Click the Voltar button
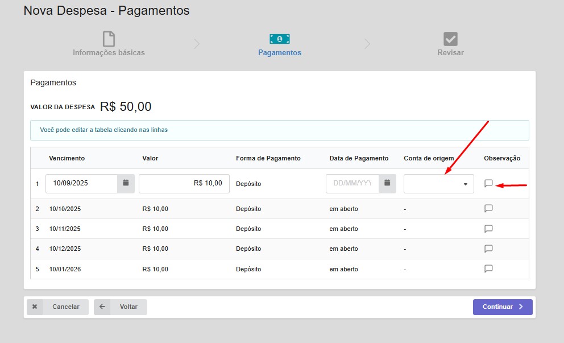The width and height of the screenshot is (564, 343). point(121,307)
